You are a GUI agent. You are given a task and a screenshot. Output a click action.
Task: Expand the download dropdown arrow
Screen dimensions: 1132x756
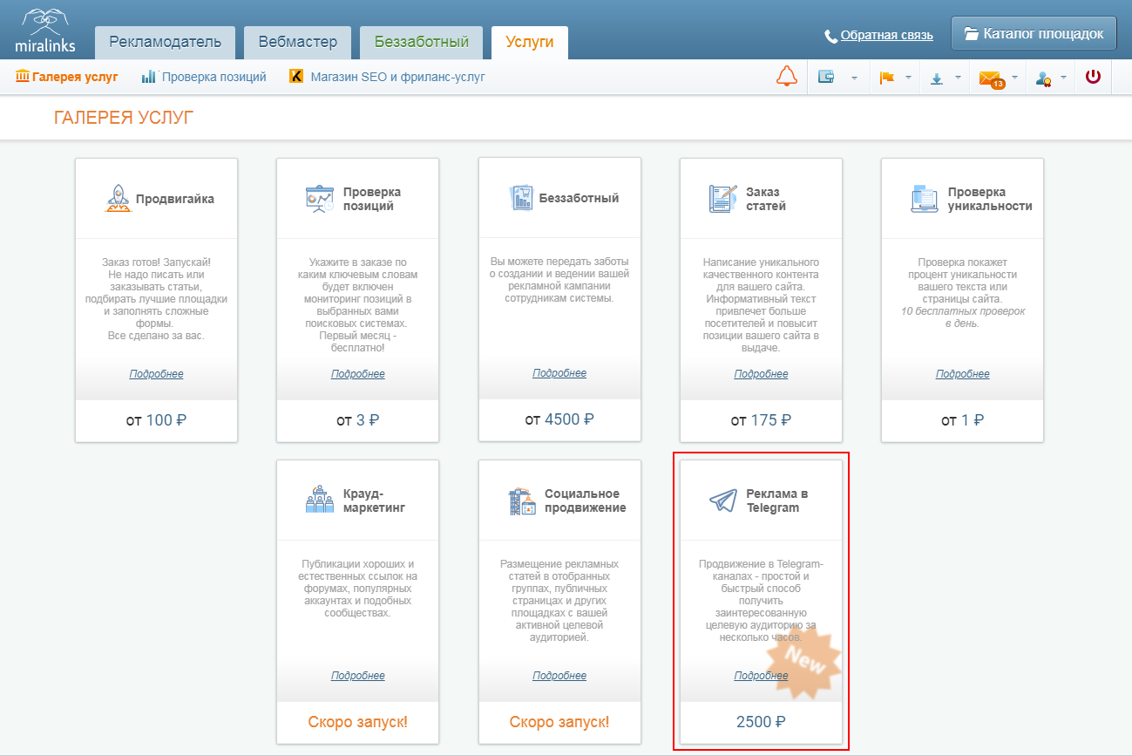coord(959,78)
